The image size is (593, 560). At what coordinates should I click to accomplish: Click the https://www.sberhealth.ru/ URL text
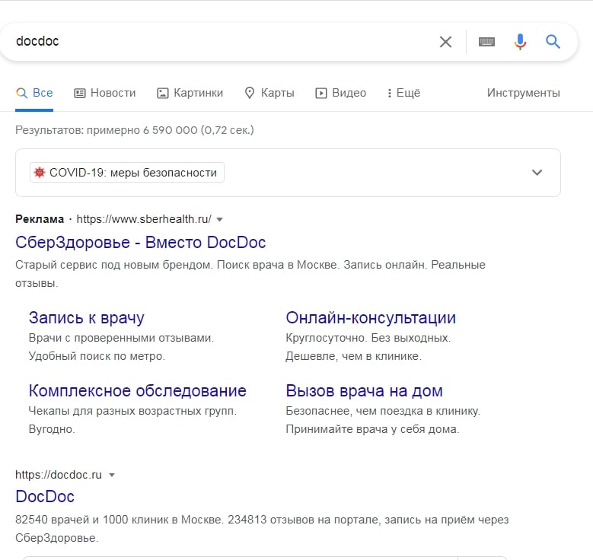[x=144, y=219]
